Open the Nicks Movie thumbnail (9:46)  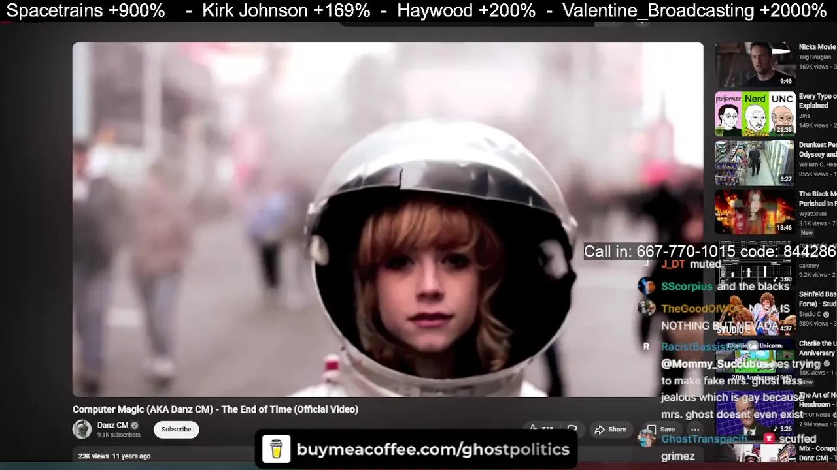pyautogui.click(x=755, y=65)
